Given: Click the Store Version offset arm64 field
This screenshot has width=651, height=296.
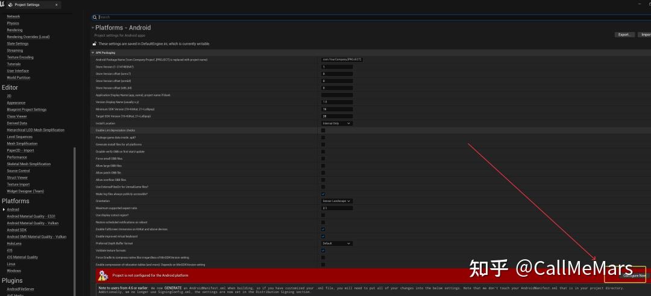Looking at the screenshot, I should pos(337,81).
